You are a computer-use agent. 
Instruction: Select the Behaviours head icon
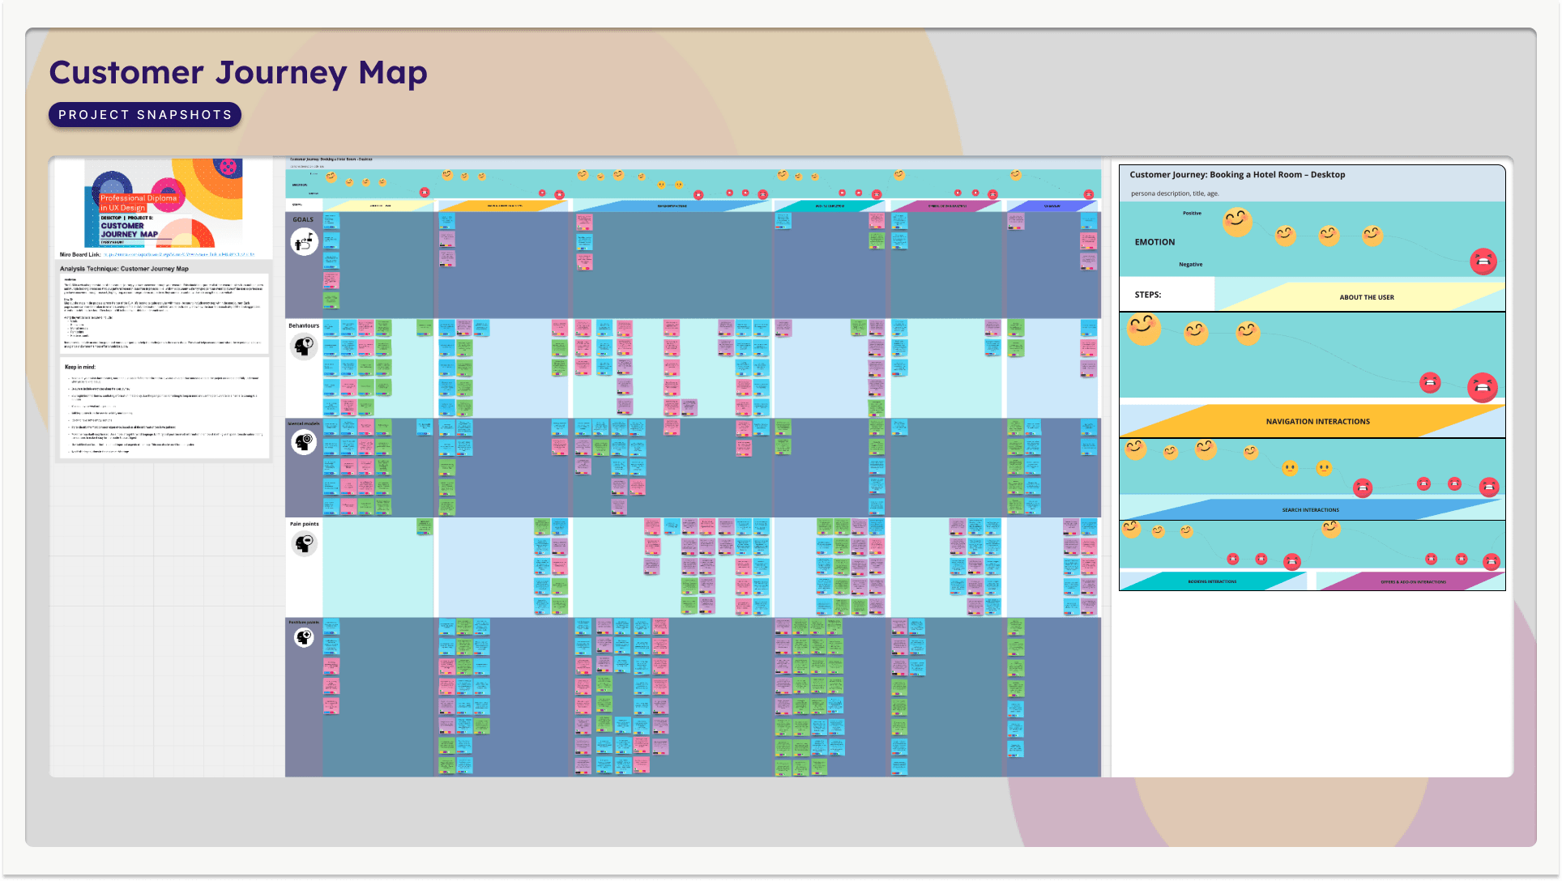[304, 347]
